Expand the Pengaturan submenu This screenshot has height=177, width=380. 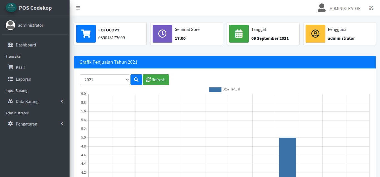tap(35, 124)
